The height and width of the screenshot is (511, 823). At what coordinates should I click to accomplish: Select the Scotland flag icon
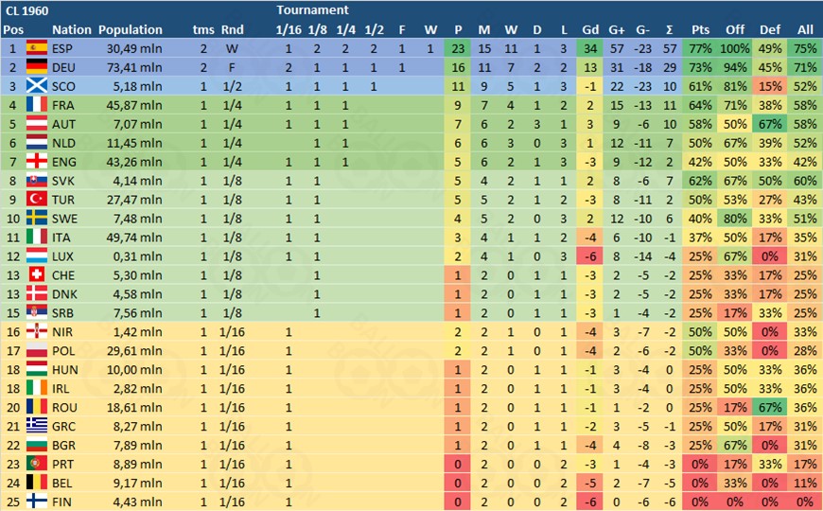[x=37, y=86]
